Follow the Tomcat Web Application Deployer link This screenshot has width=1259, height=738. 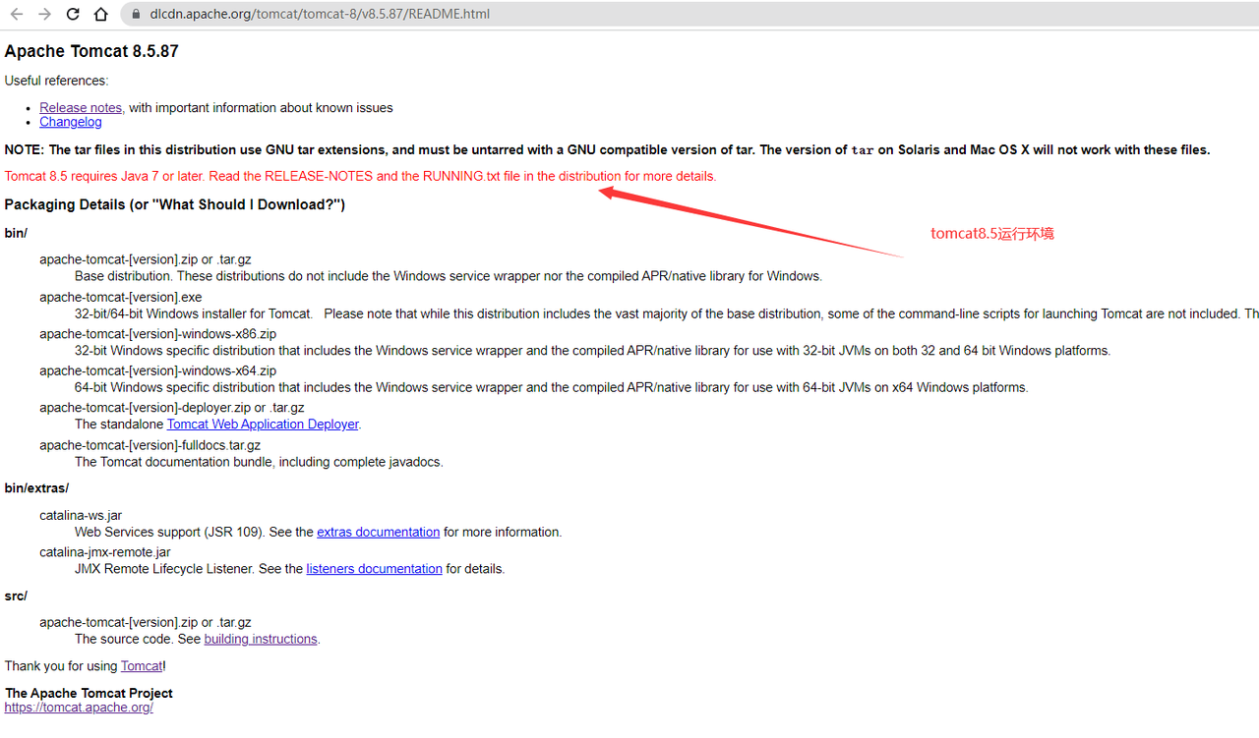coord(263,425)
